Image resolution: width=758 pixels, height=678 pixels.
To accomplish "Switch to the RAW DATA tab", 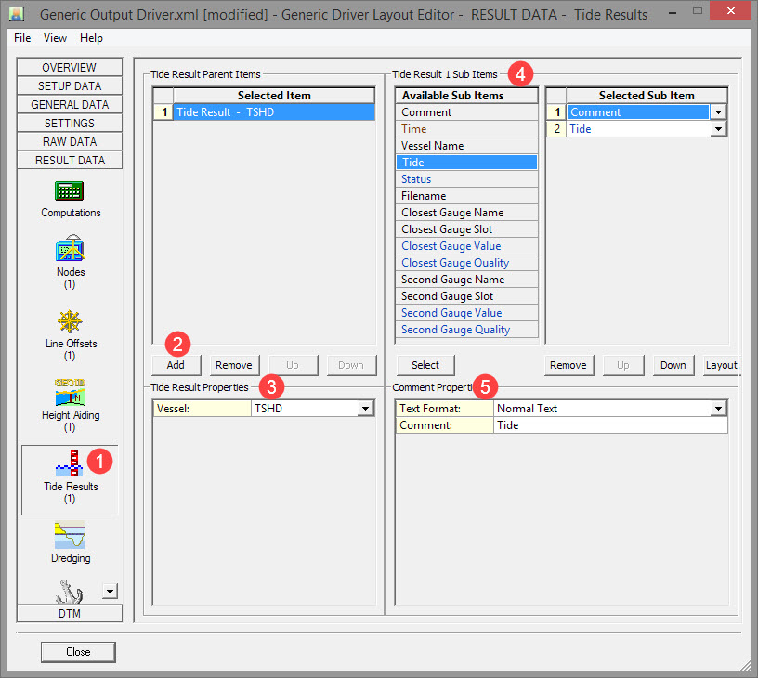I will click(70, 142).
